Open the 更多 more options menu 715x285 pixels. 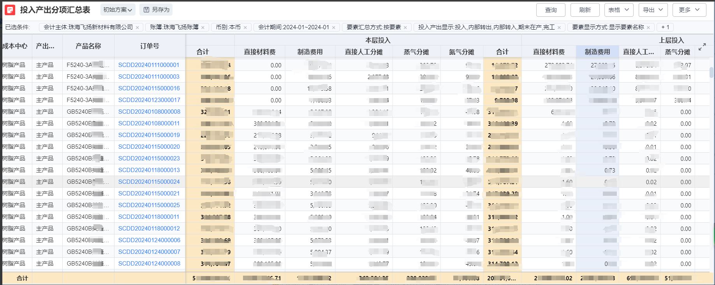689,10
